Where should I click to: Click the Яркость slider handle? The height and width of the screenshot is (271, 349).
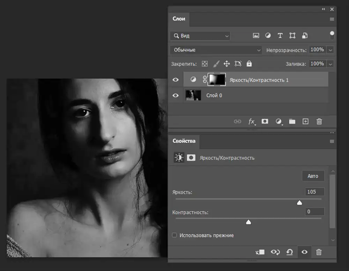pos(299,203)
